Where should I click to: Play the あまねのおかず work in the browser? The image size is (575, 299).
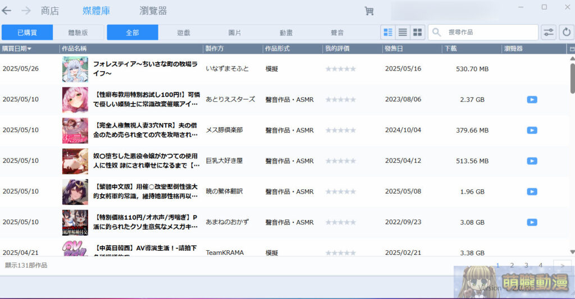(x=532, y=222)
